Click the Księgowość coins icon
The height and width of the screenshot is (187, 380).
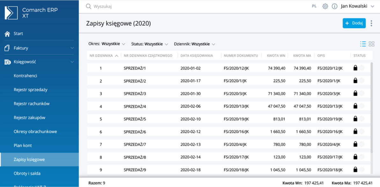8,62
